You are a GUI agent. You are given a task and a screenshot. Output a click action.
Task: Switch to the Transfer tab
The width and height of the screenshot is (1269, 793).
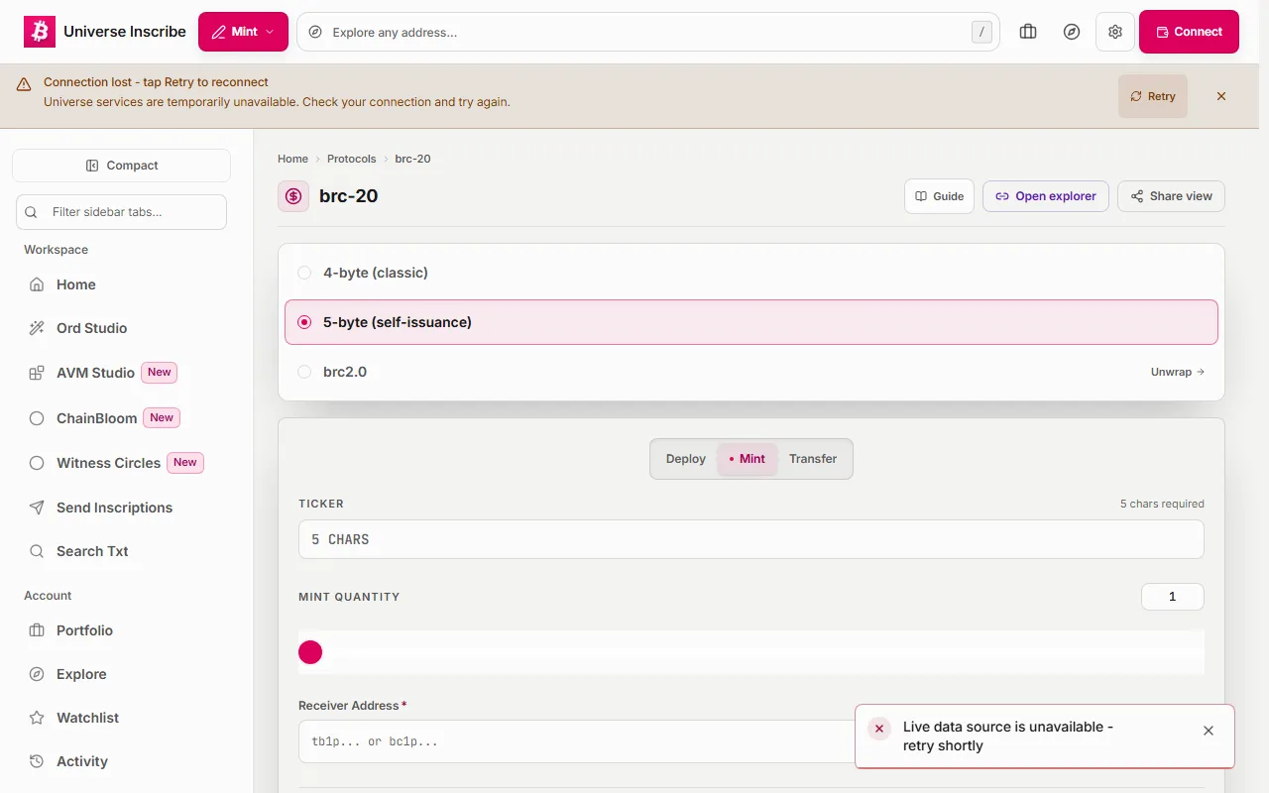813,459
